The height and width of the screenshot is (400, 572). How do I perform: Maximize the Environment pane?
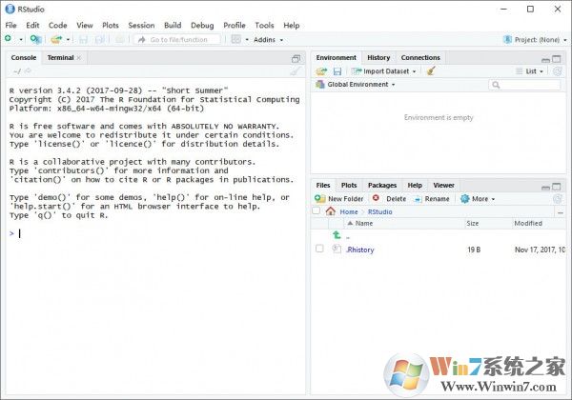(x=557, y=59)
